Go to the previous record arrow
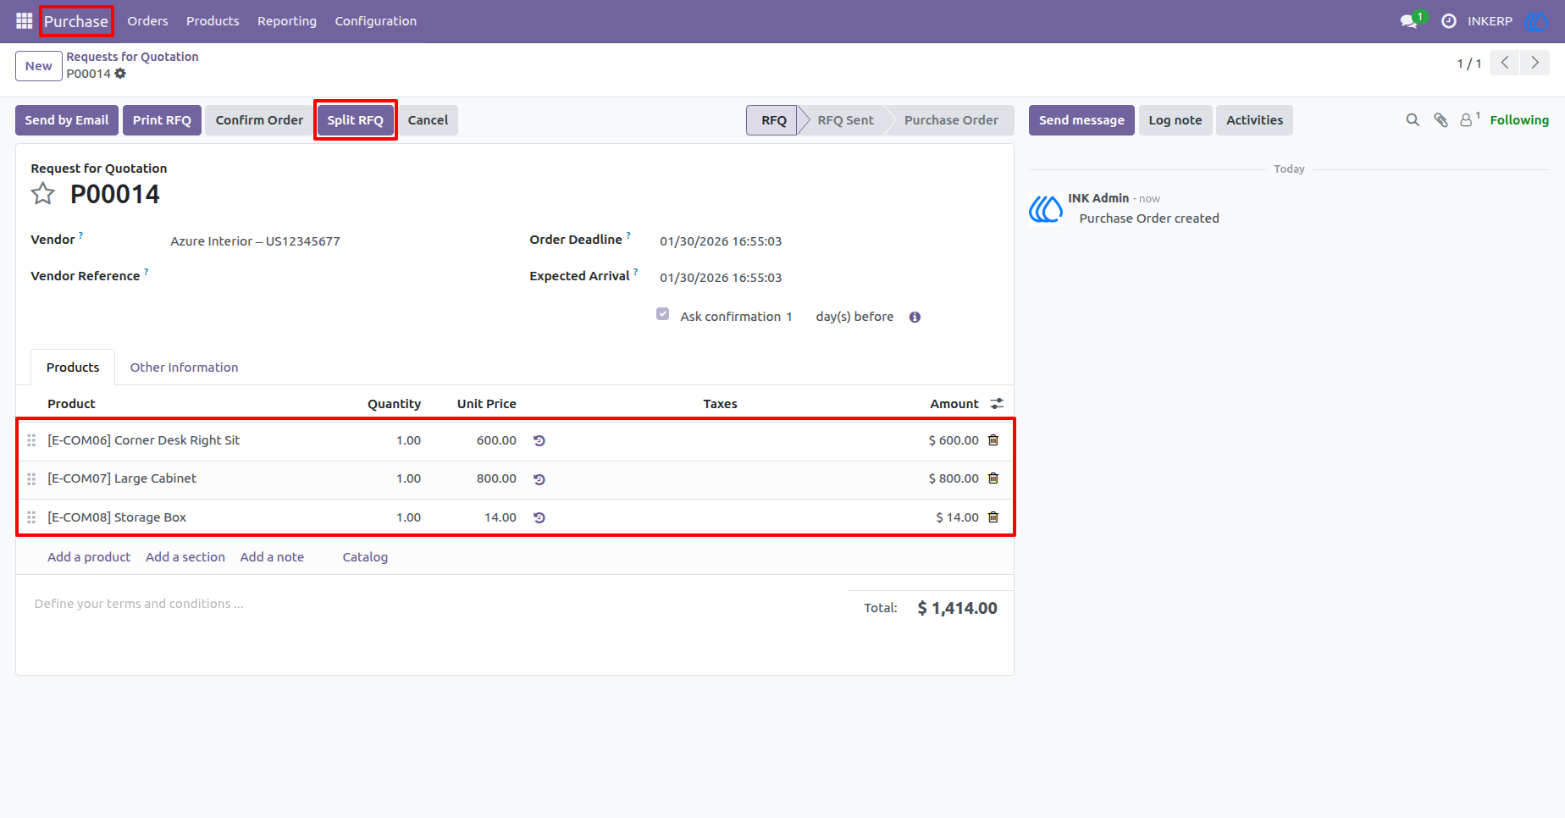1565x818 pixels. pos(1505,63)
